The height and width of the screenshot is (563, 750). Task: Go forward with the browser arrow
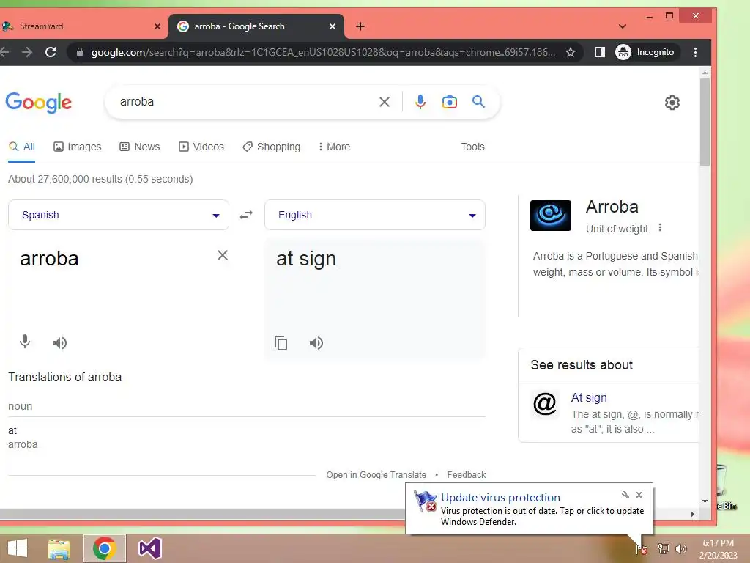click(x=27, y=52)
